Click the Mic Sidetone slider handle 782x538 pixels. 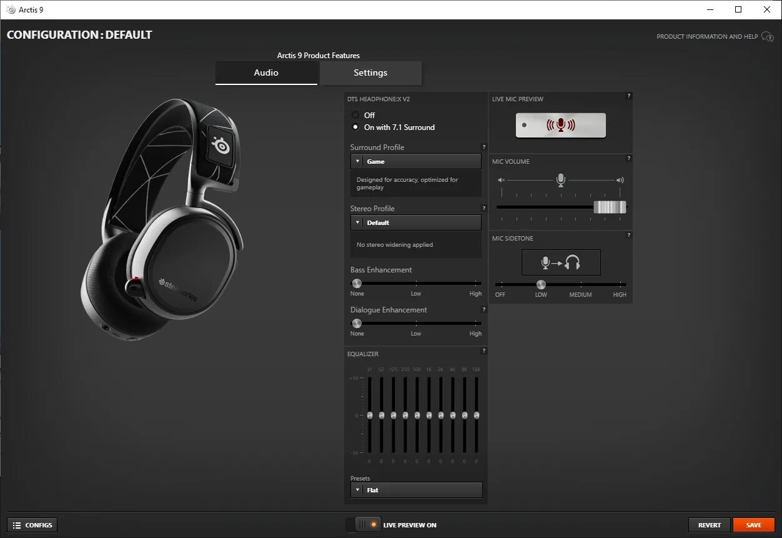[541, 284]
